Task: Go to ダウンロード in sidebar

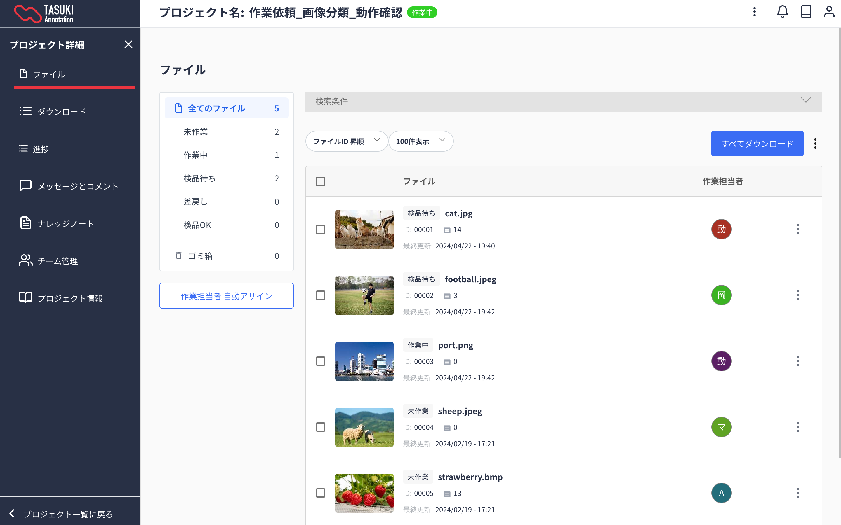Action: coord(62,112)
